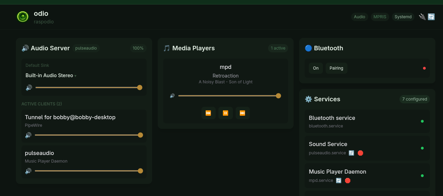Viewport: 443px width, 196px height.
Task: Click the refresh icon in header
Action: [431, 17]
